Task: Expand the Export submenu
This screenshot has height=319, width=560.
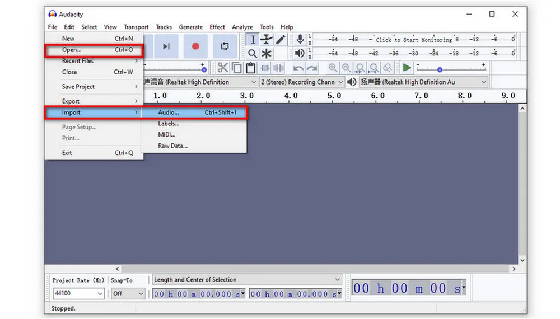Action: 94,101
